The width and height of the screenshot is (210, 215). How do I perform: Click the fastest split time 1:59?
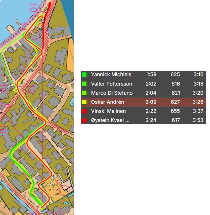151,75
